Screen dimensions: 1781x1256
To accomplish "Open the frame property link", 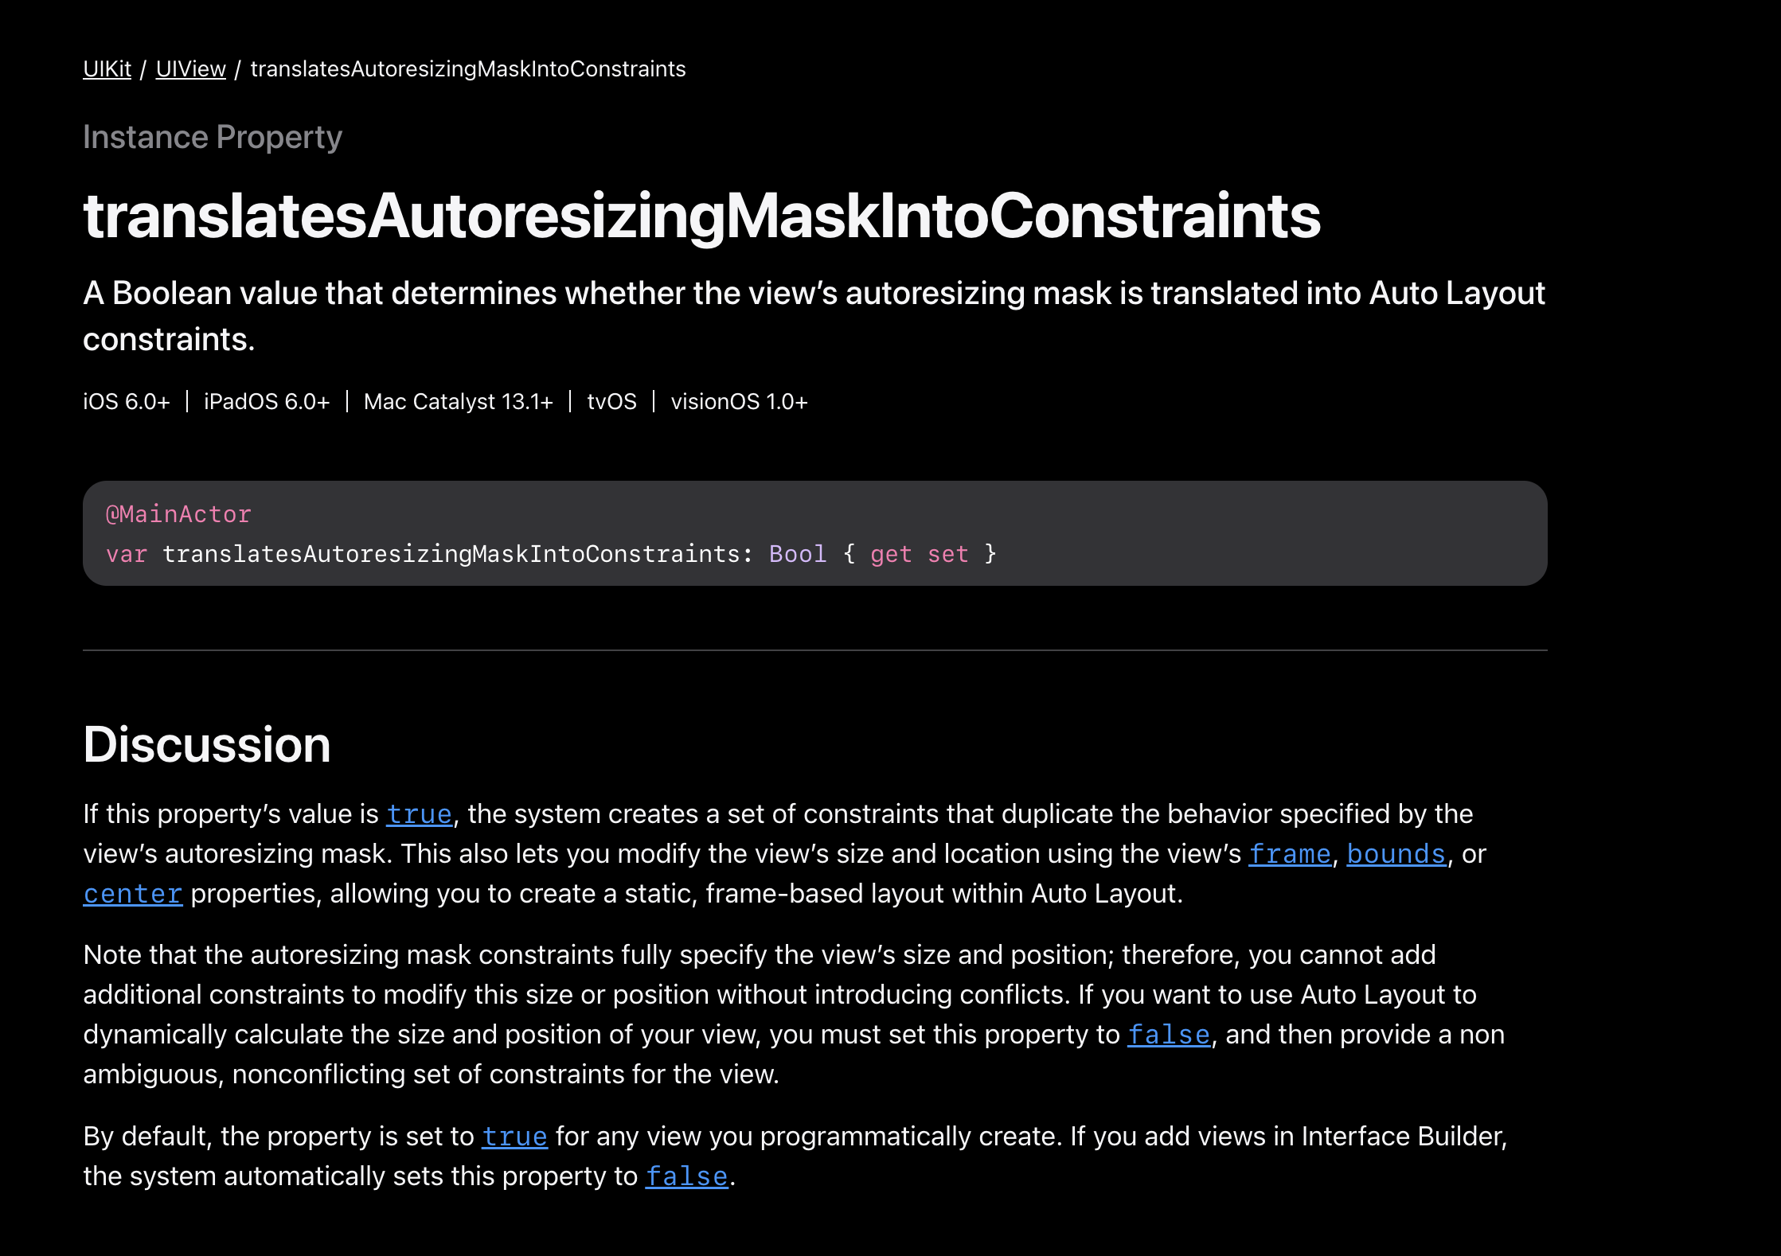I will point(1289,854).
